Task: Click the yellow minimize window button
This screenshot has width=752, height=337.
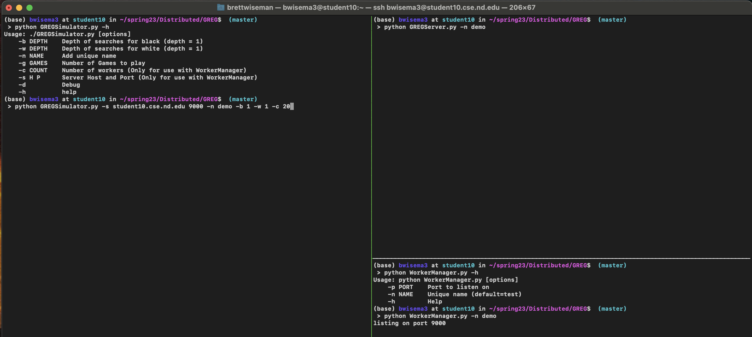Action: [x=19, y=7]
